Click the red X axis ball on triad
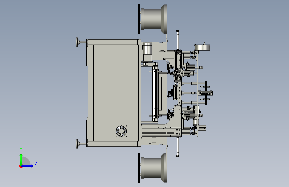This screenshot has height=187, width=289. pyautogui.click(x=21, y=166)
